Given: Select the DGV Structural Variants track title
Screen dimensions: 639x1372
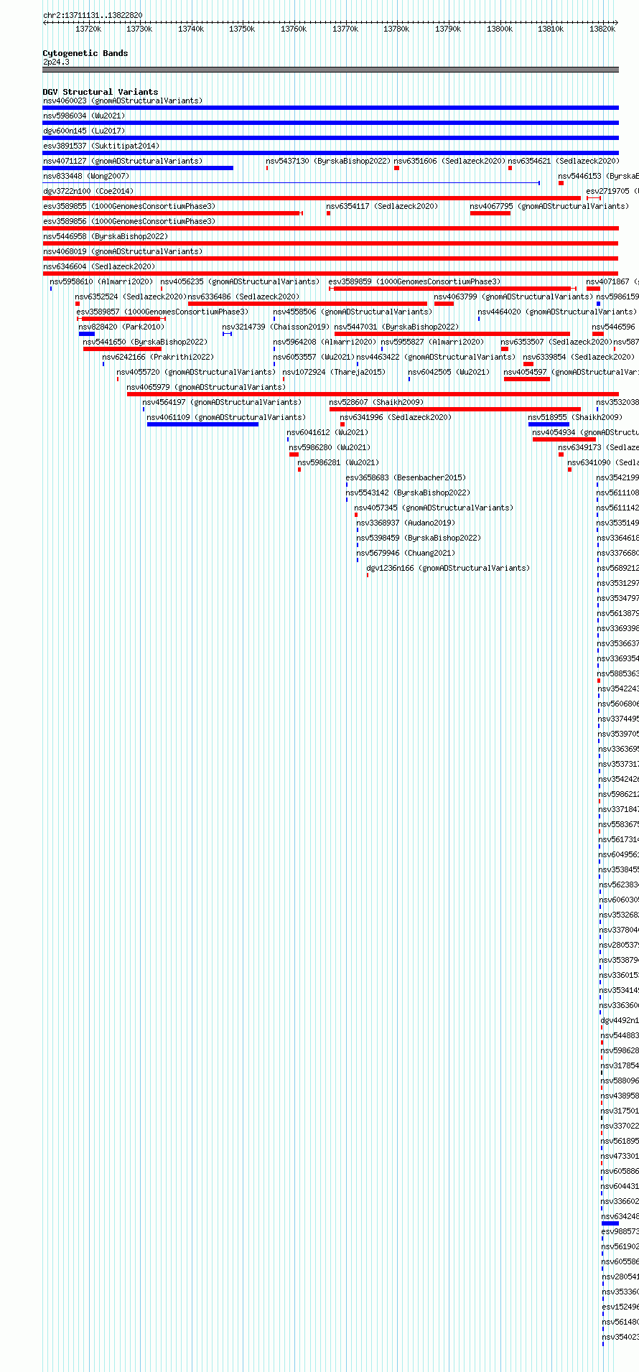Looking at the screenshot, I should 101,92.
